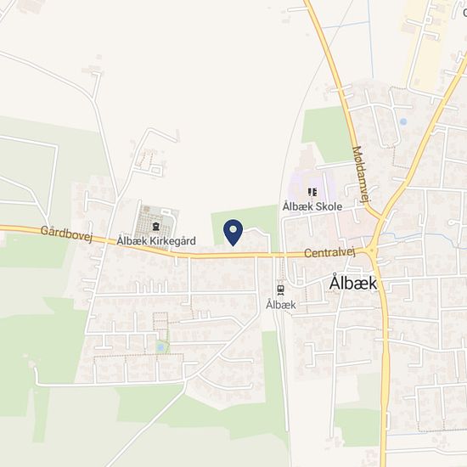Open the Ålbæk Kirkegård text label
The width and height of the screenshot is (467, 467).
coord(156,240)
